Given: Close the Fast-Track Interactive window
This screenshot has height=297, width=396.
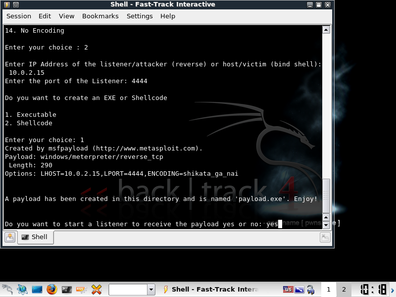Looking at the screenshot, I should point(328,5).
